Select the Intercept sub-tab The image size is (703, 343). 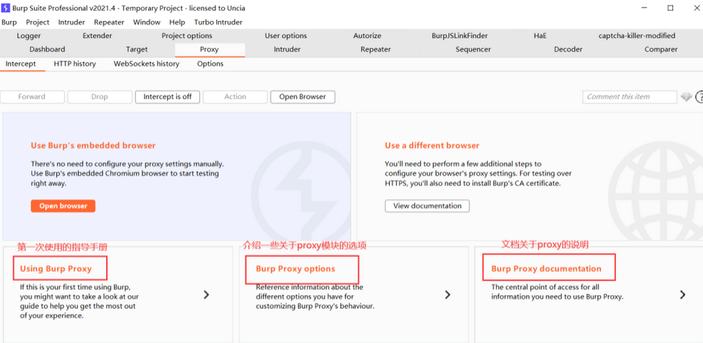21,63
